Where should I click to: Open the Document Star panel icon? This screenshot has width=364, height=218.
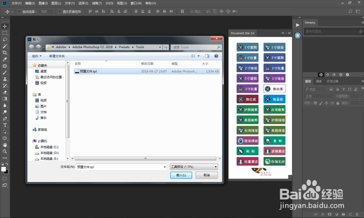(298, 36)
